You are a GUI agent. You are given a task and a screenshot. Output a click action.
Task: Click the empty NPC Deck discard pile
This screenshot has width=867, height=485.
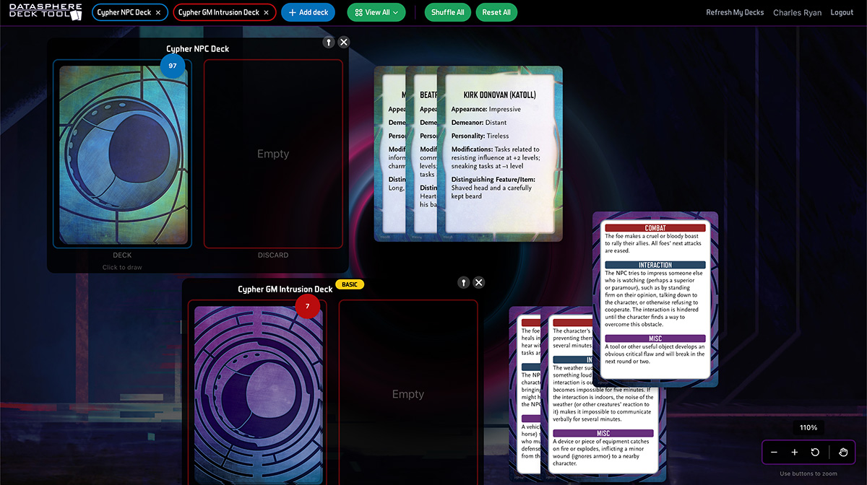[x=273, y=154]
